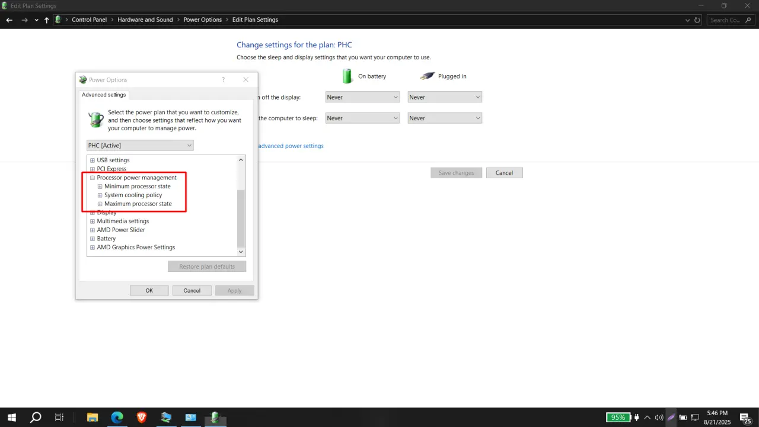759x427 pixels.
Task: Open the Windows Start menu
Action: (11, 418)
